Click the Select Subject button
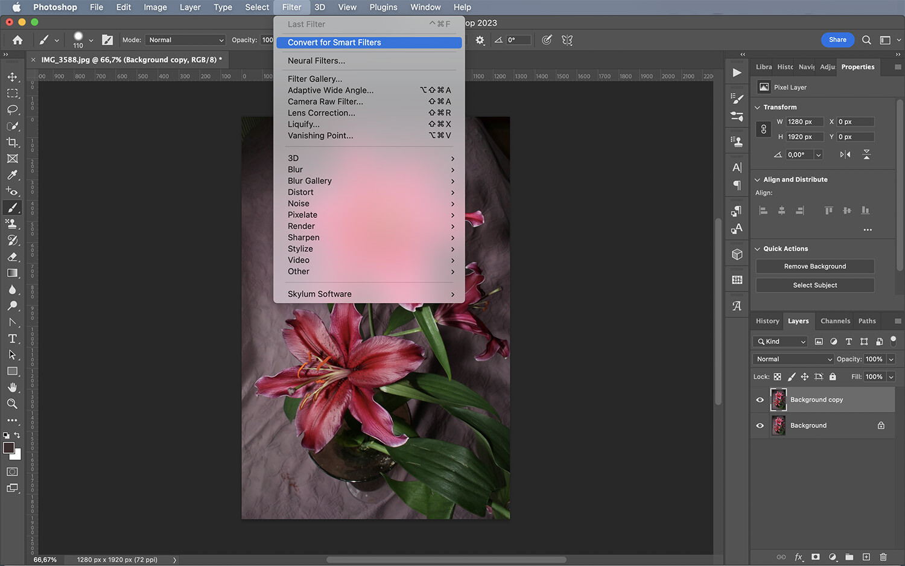905x566 pixels. [815, 285]
